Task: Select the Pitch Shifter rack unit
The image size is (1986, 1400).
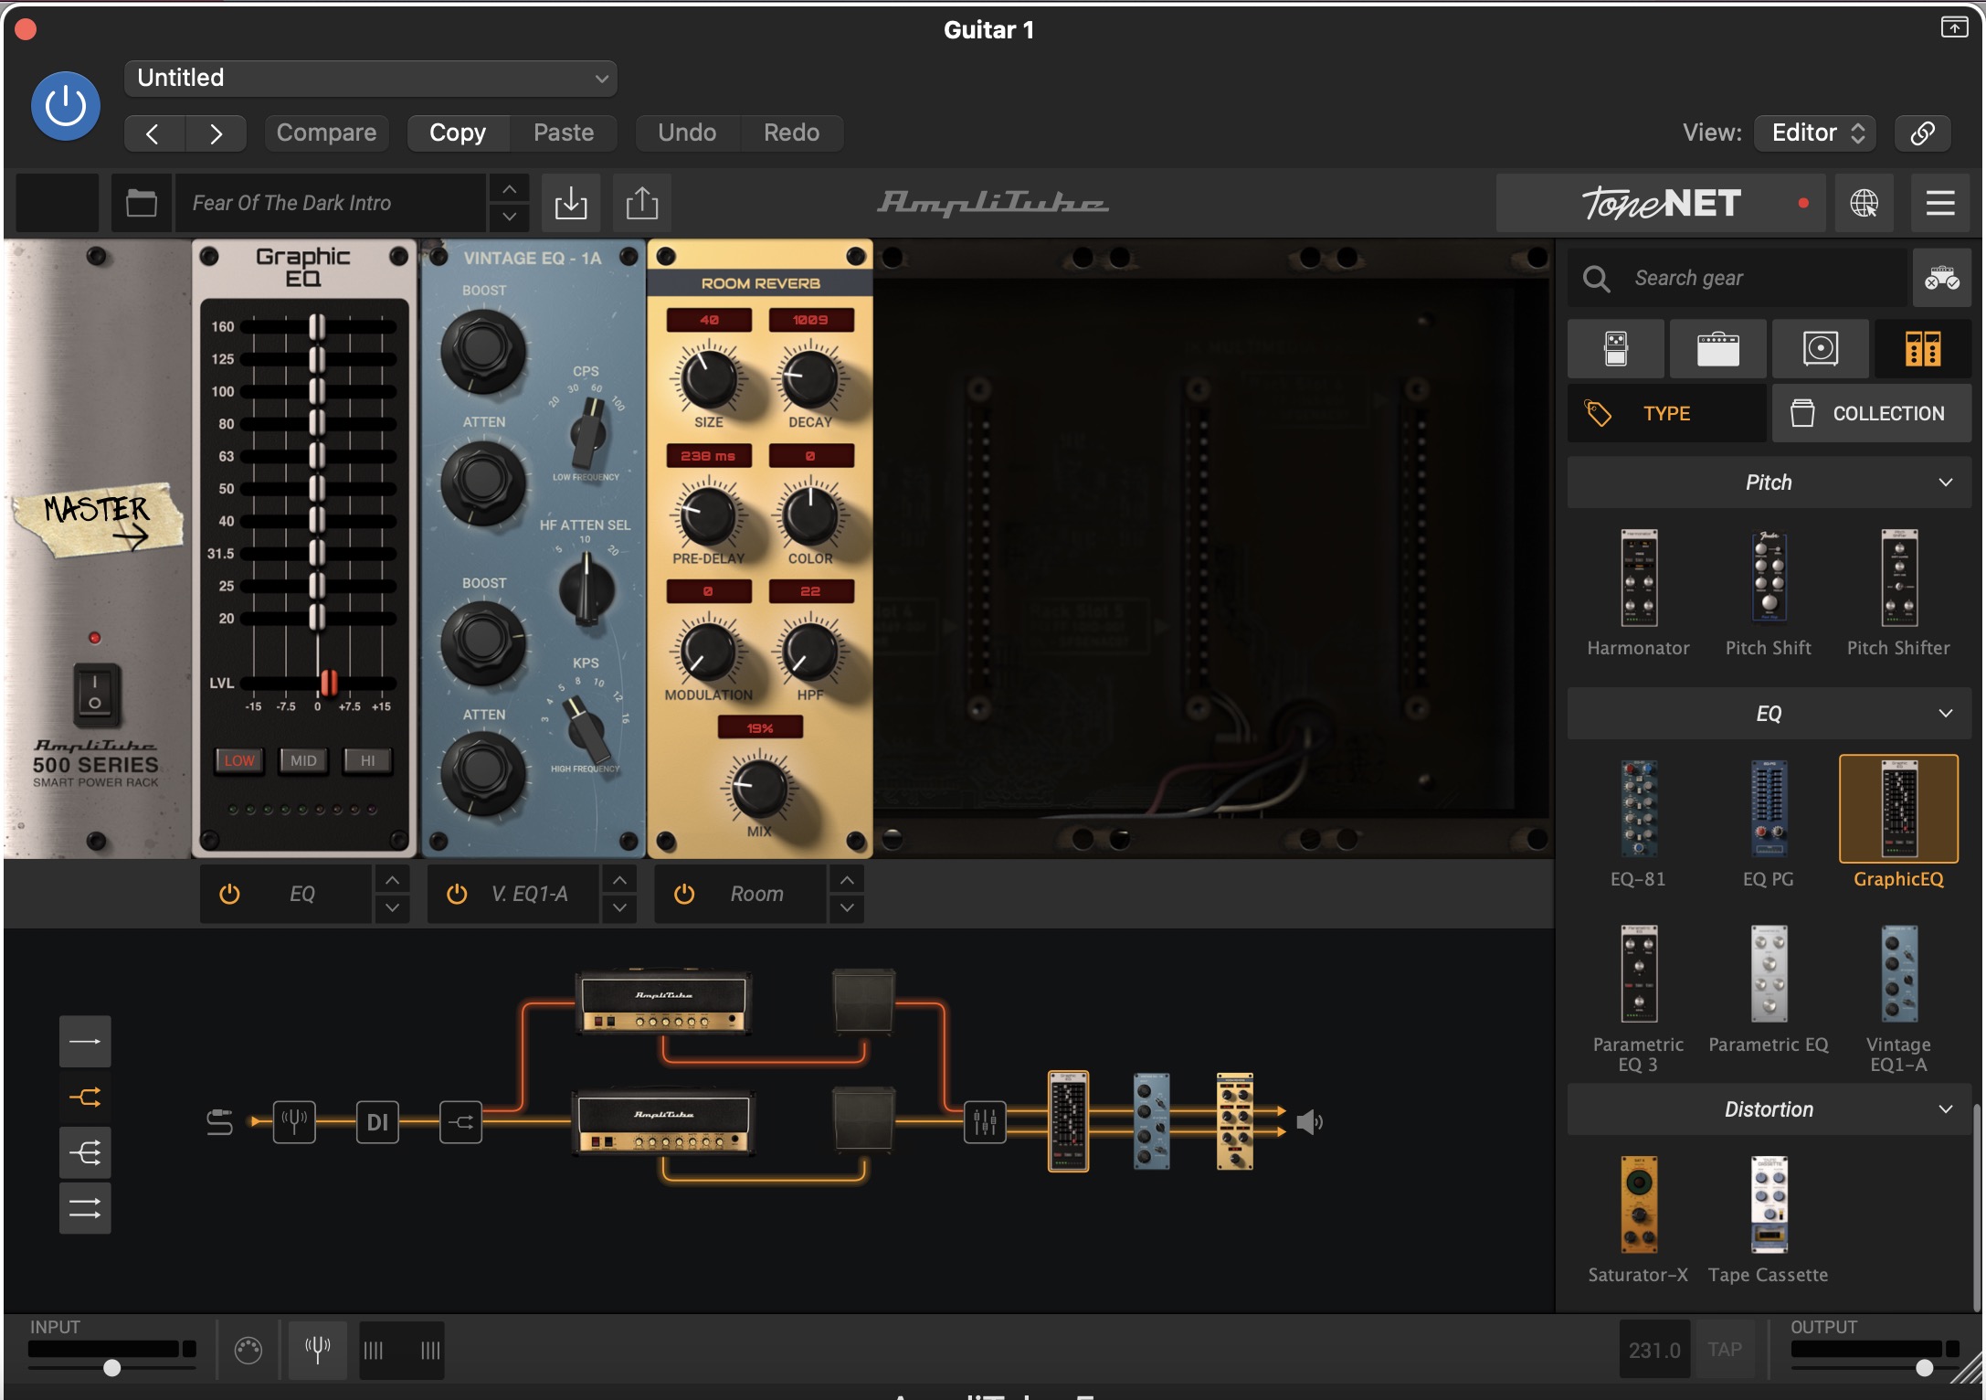Action: (x=1898, y=592)
